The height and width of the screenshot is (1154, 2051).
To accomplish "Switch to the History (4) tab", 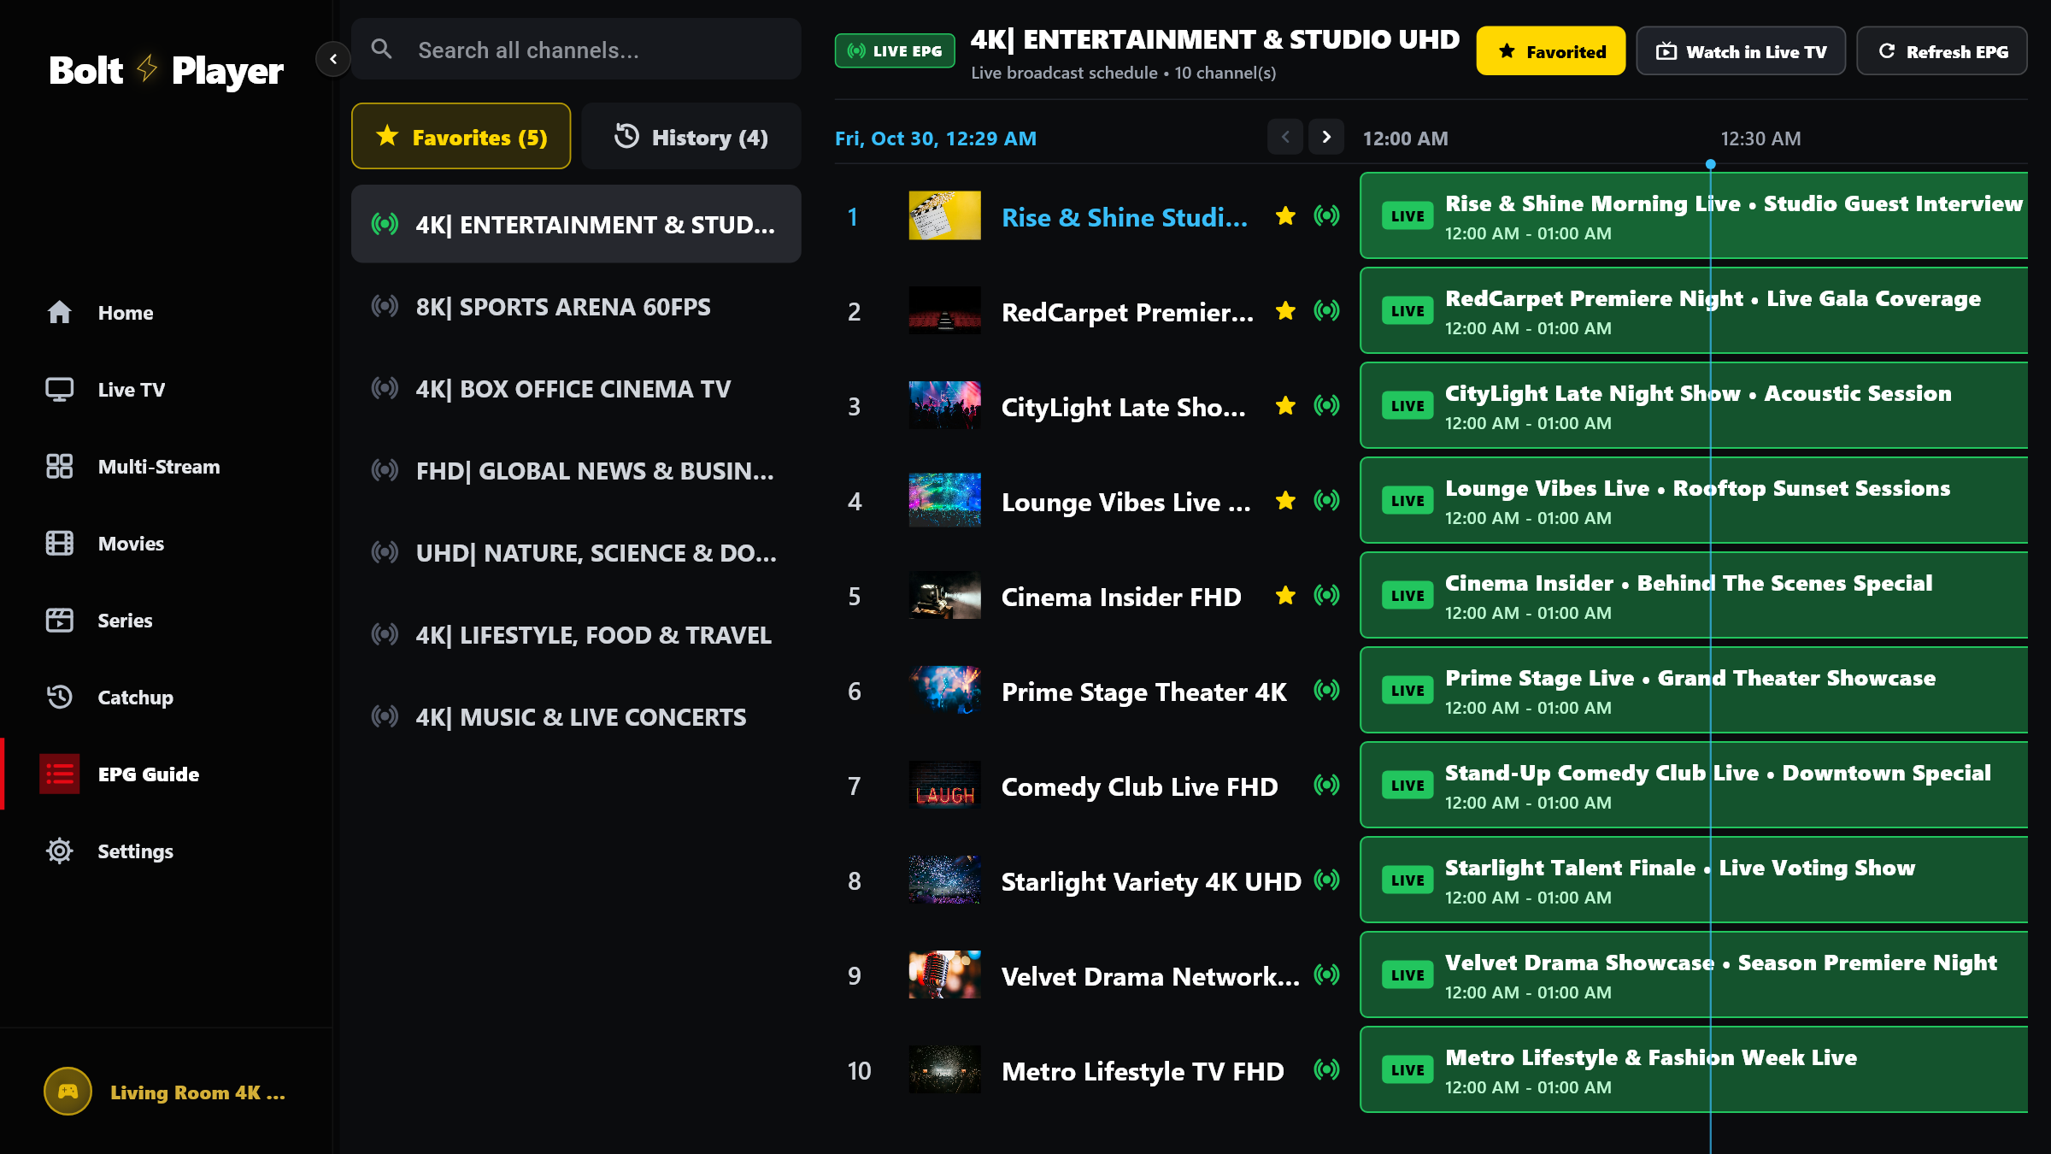I will [691, 137].
